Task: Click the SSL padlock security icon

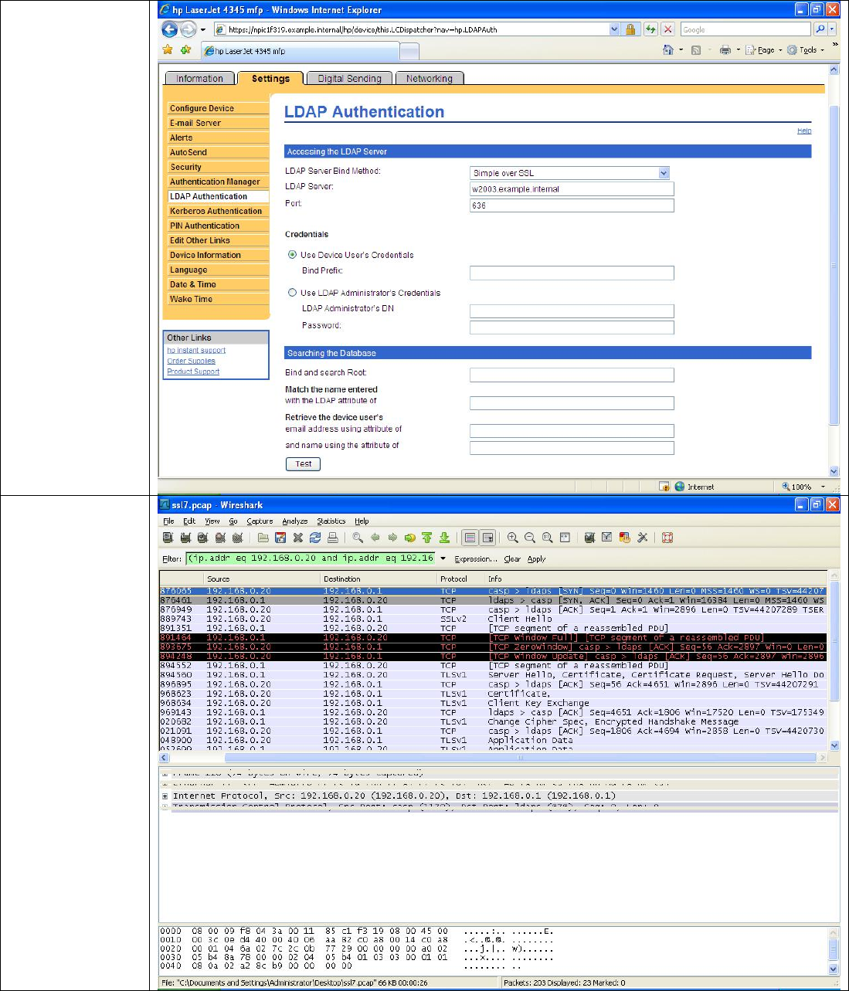Action: point(630,29)
